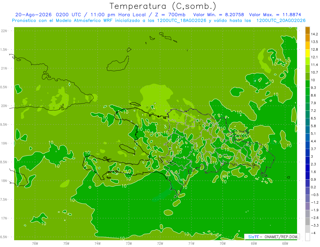Pick the orange swatch between 13.5 and 14.2
Viewport: 320px width, 247px height.
(x=307, y=38)
